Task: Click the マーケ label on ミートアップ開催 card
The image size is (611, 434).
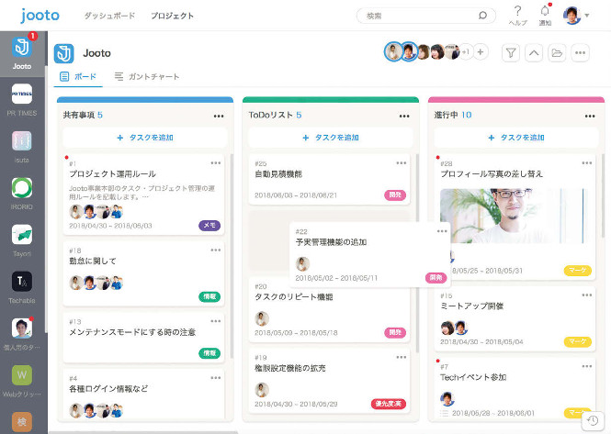Action: coord(578,341)
